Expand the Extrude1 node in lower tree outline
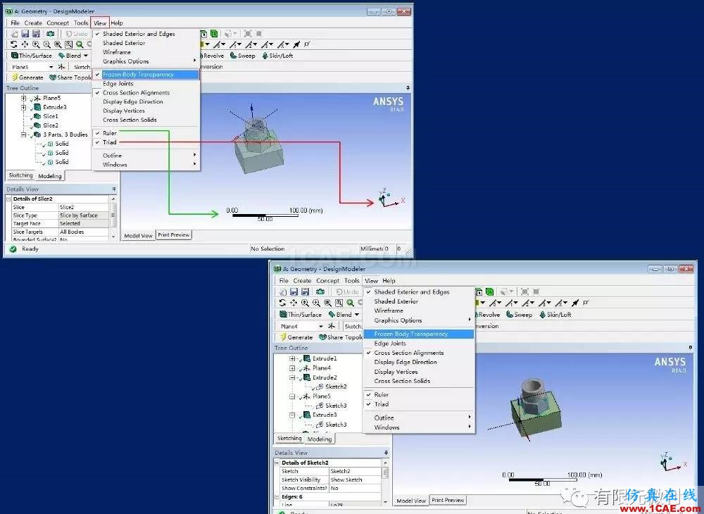 pos(292,358)
